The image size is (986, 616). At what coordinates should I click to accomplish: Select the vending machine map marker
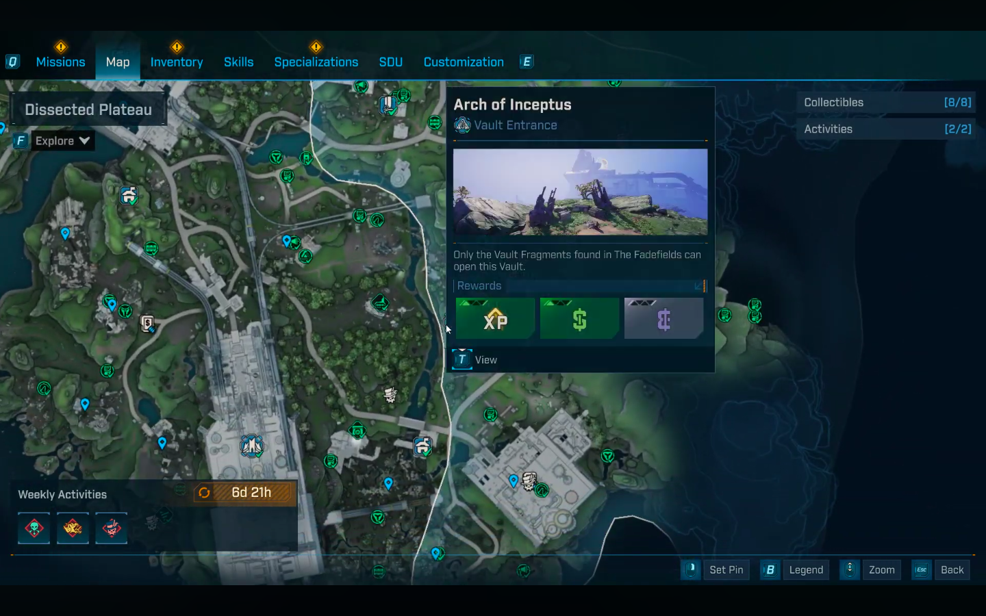tap(147, 323)
